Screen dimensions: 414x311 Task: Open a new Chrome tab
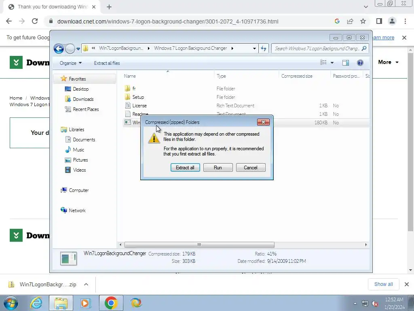pyautogui.click(x=109, y=7)
